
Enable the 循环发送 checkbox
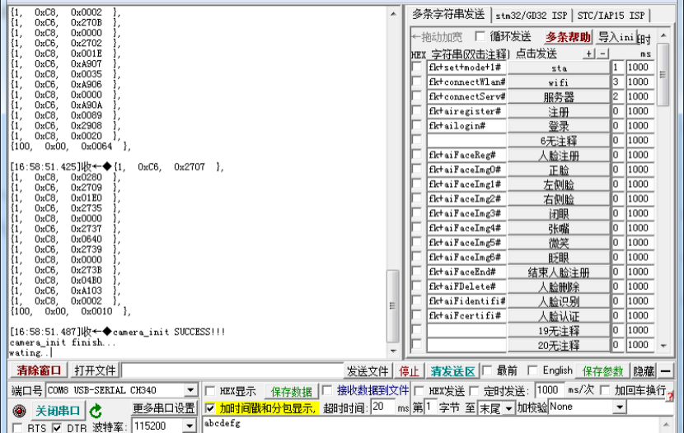pyautogui.click(x=480, y=36)
